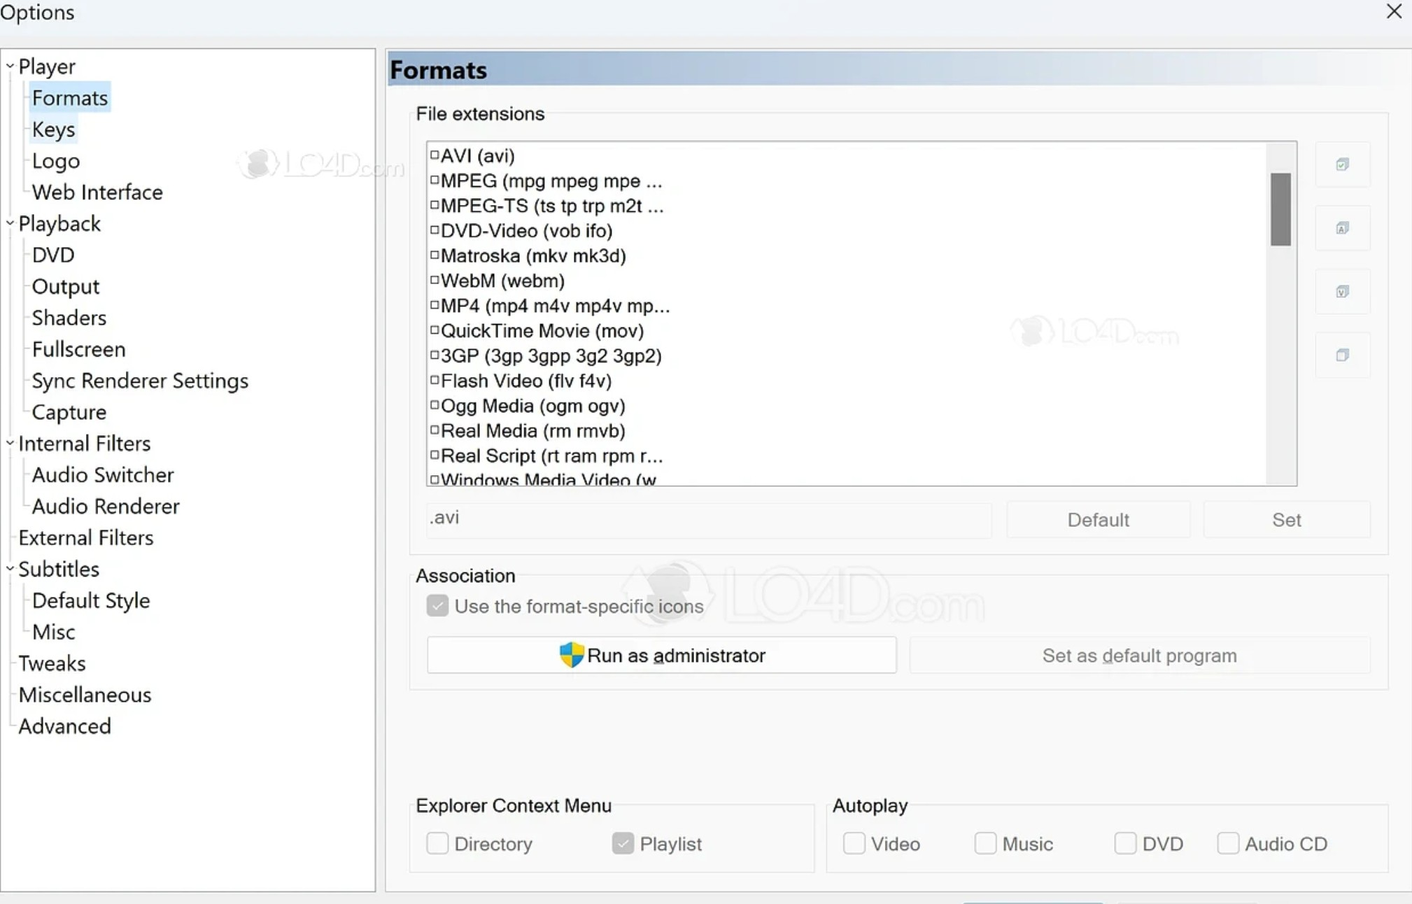The image size is (1412, 904).
Task: Open Sync Renderer Settings
Action: click(140, 381)
